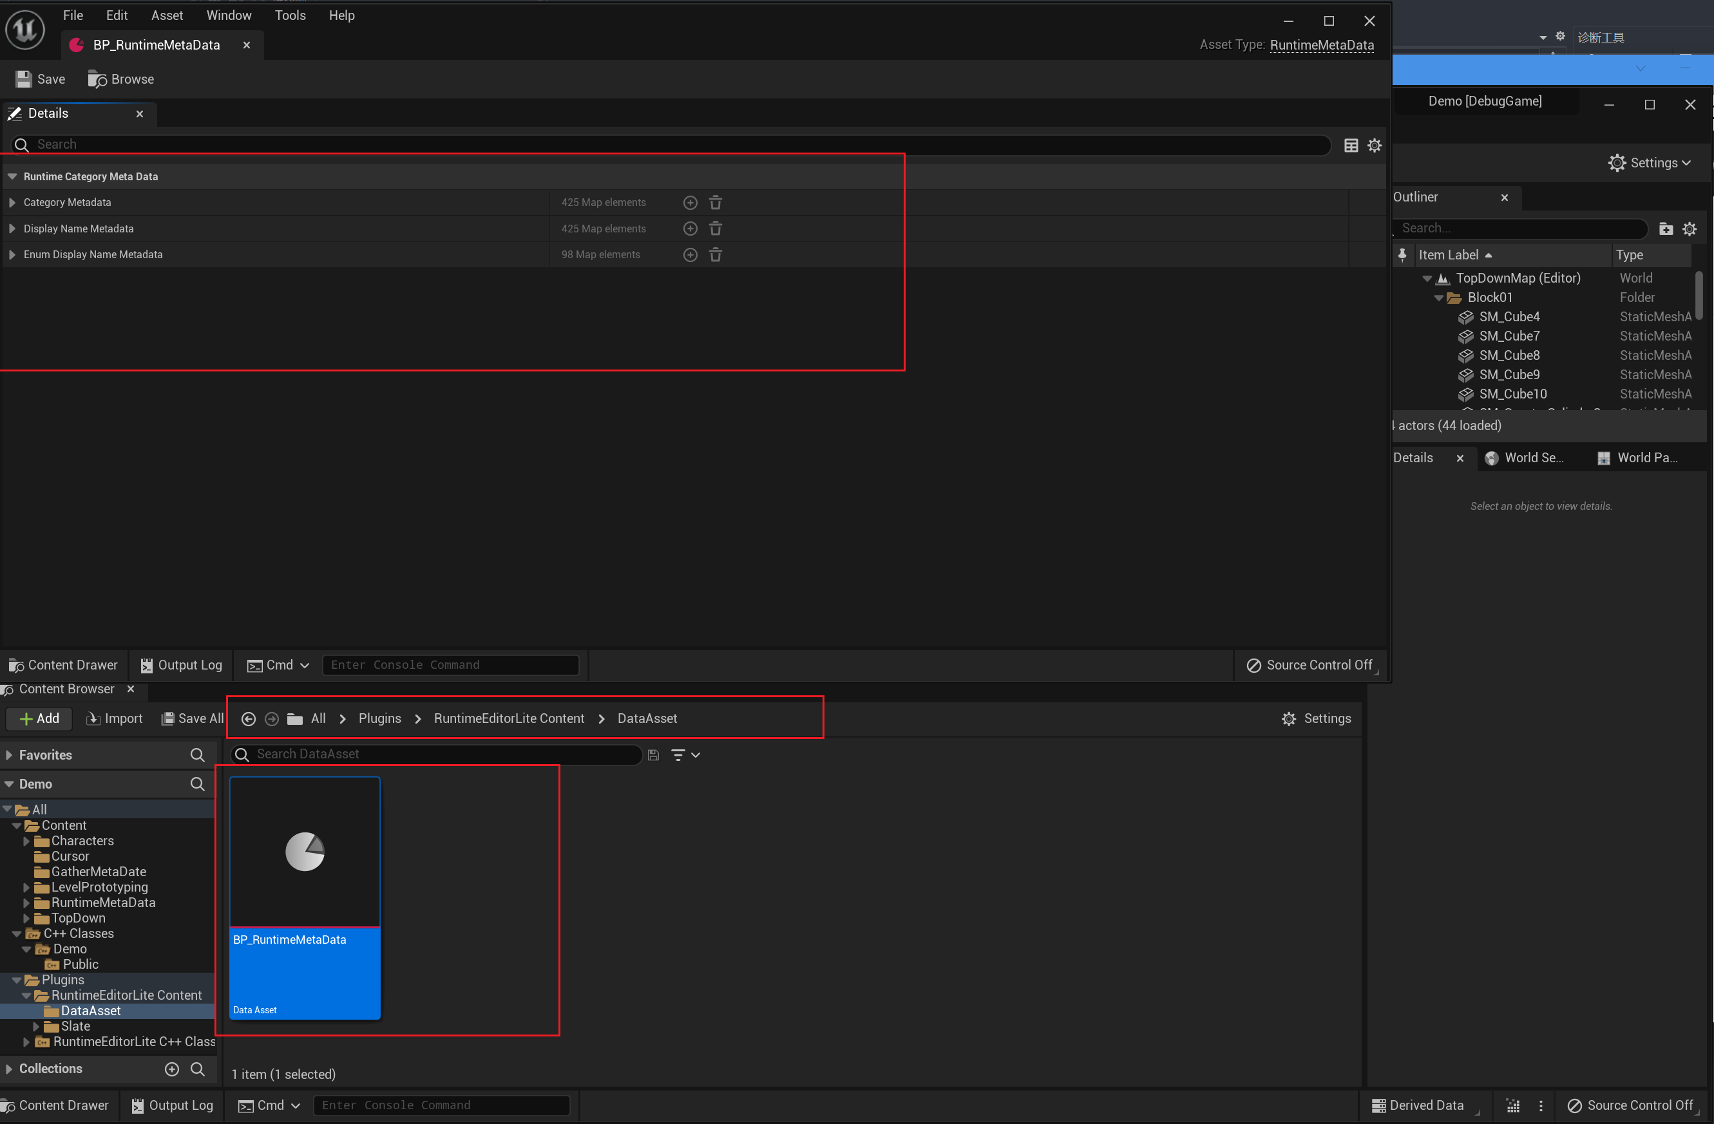1714x1124 pixels.
Task: Open the Content Drawer
Action: (x=63, y=665)
